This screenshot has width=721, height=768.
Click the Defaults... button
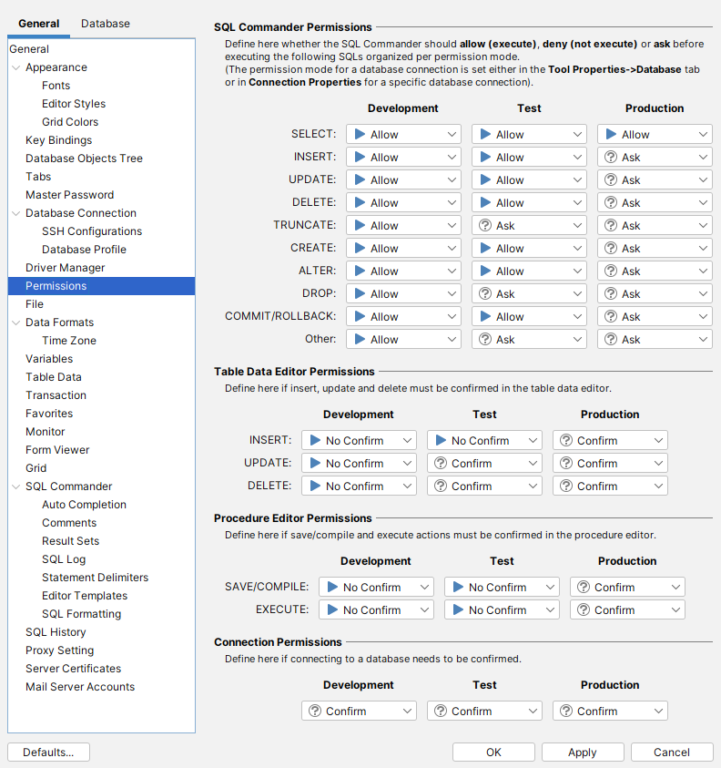point(48,752)
